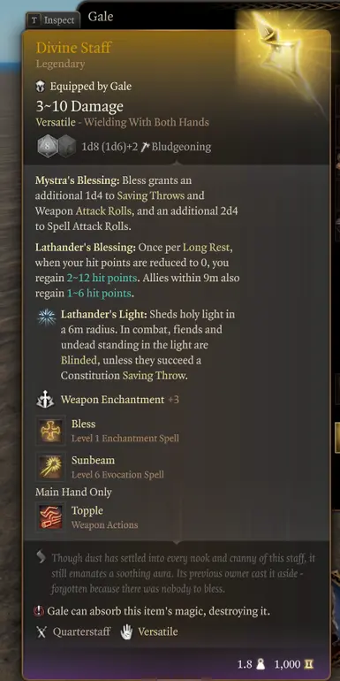Click the Versatile hand icon

pos(126,631)
